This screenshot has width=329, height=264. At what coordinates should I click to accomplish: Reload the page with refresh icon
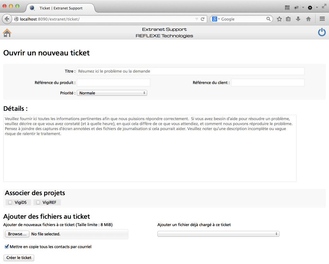click(202, 19)
